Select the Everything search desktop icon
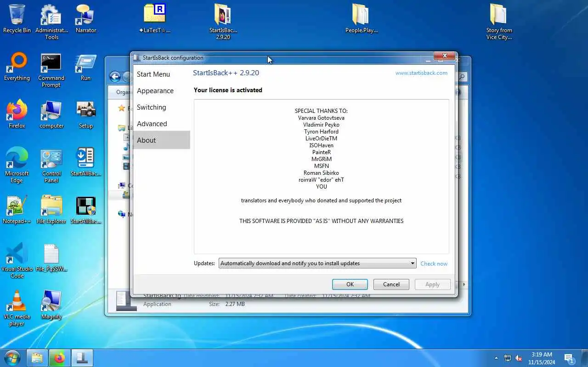Viewport: 588px width, 367px height. (17, 67)
